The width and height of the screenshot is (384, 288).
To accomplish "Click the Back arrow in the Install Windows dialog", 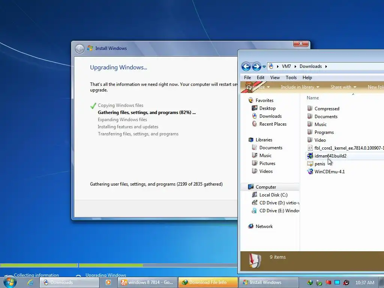I will [x=79, y=48].
